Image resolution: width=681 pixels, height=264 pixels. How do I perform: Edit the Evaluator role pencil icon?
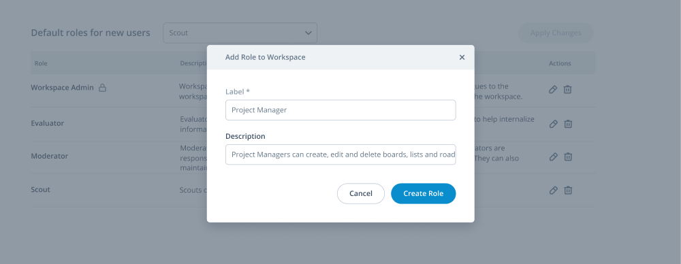tap(553, 124)
